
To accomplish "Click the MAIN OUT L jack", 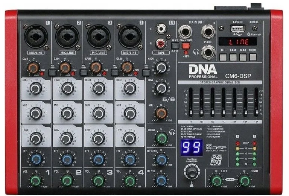I will pos(185,32).
